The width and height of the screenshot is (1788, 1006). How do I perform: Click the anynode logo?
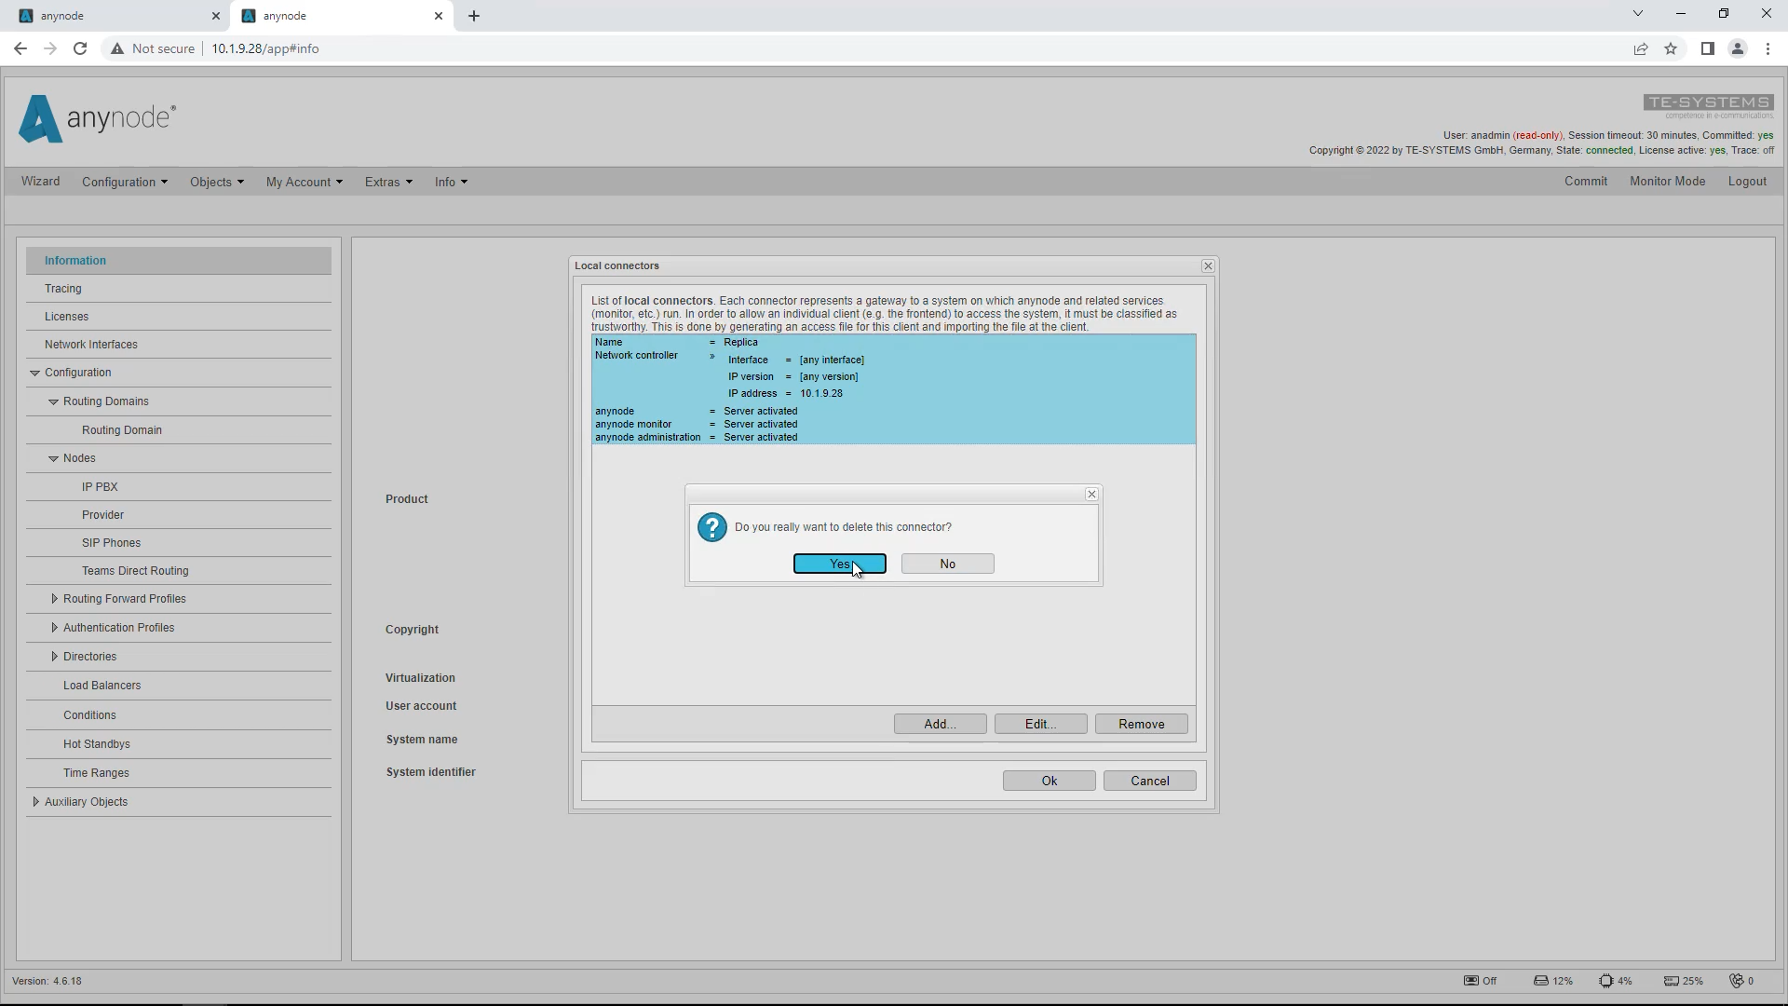coord(97,118)
